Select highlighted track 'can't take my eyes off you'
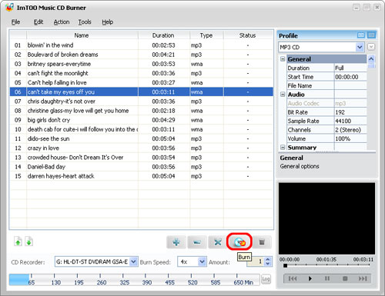Screen dimensions: 385x296 [x=142, y=92]
